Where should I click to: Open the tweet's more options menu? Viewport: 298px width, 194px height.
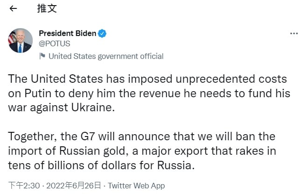[293, 34]
